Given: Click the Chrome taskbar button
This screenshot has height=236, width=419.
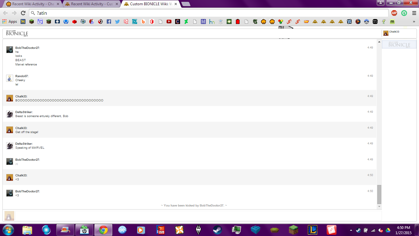Looking at the screenshot, I should click(x=103, y=230).
